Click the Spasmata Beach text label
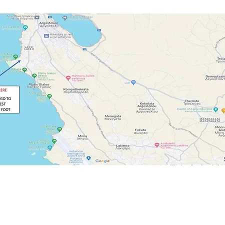This screenshot has height=225, width=225. pos(49,130)
